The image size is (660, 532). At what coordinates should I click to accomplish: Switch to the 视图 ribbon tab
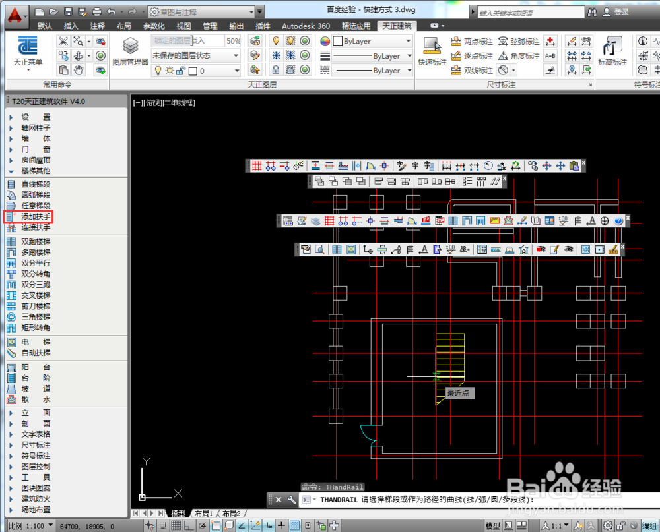tap(183, 26)
